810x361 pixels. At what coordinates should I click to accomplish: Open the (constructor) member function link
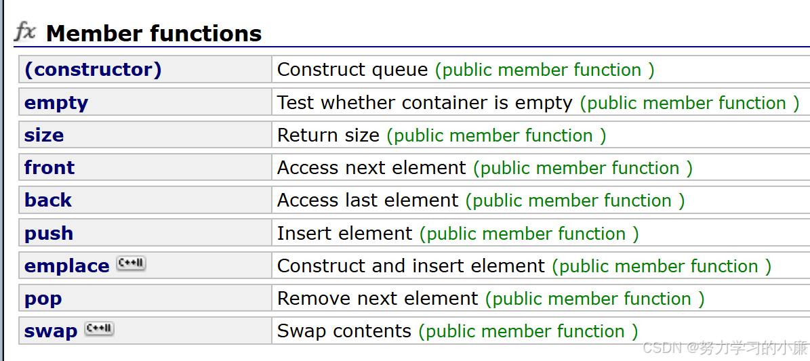(x=93, y=70)
